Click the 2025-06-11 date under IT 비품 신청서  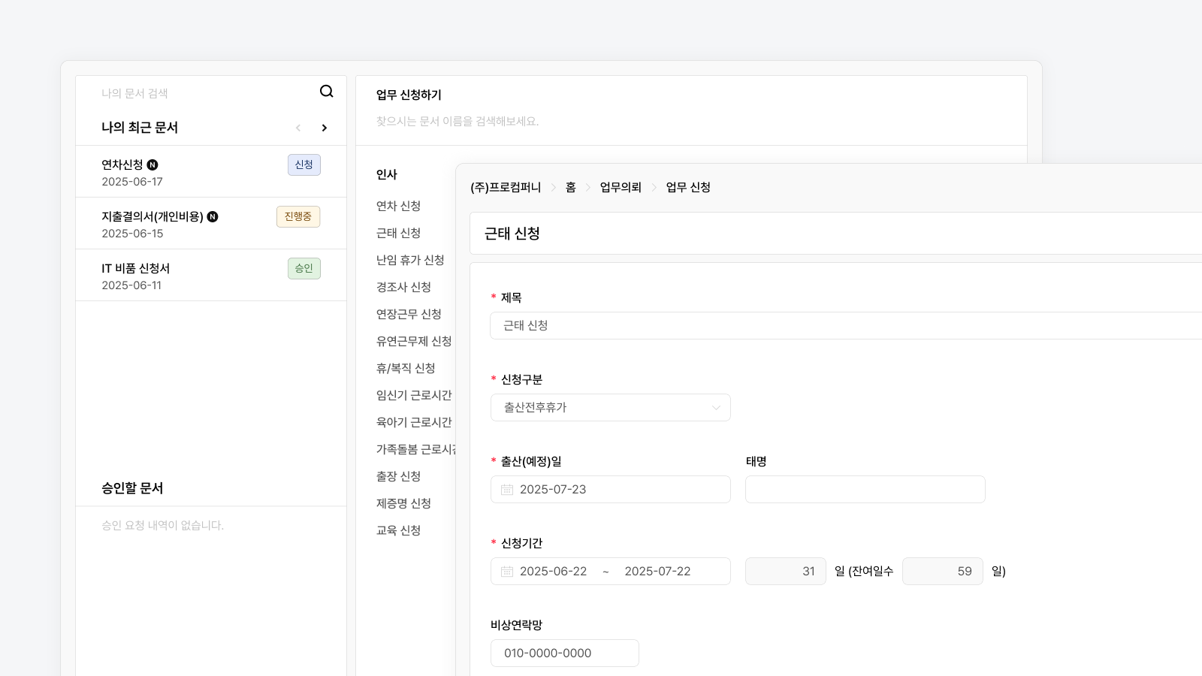click(131, 285)
